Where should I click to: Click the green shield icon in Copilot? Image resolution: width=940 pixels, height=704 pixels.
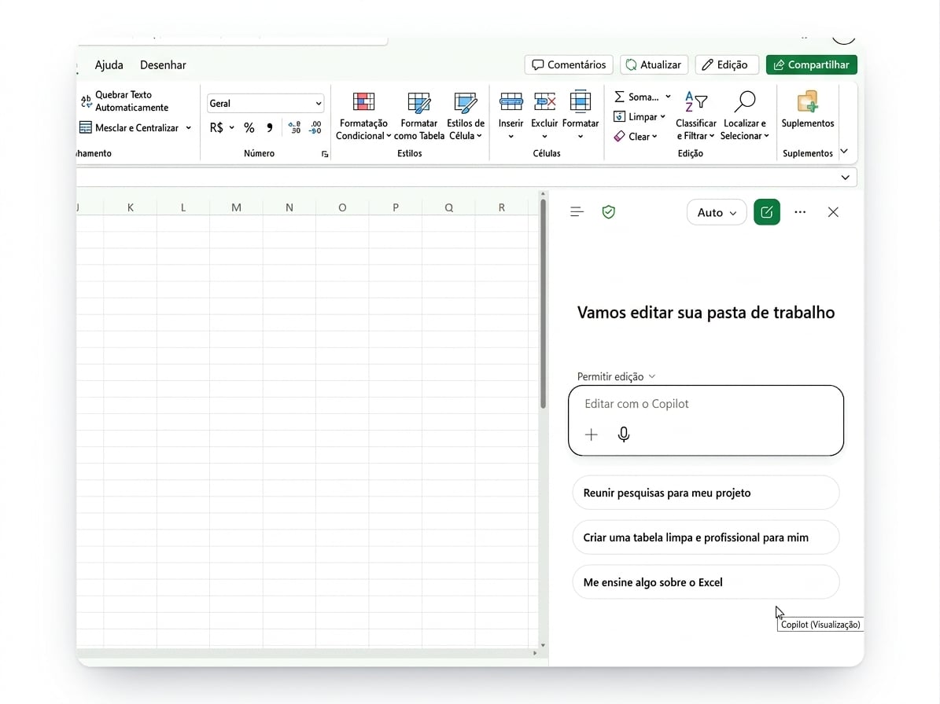(609, 212)
